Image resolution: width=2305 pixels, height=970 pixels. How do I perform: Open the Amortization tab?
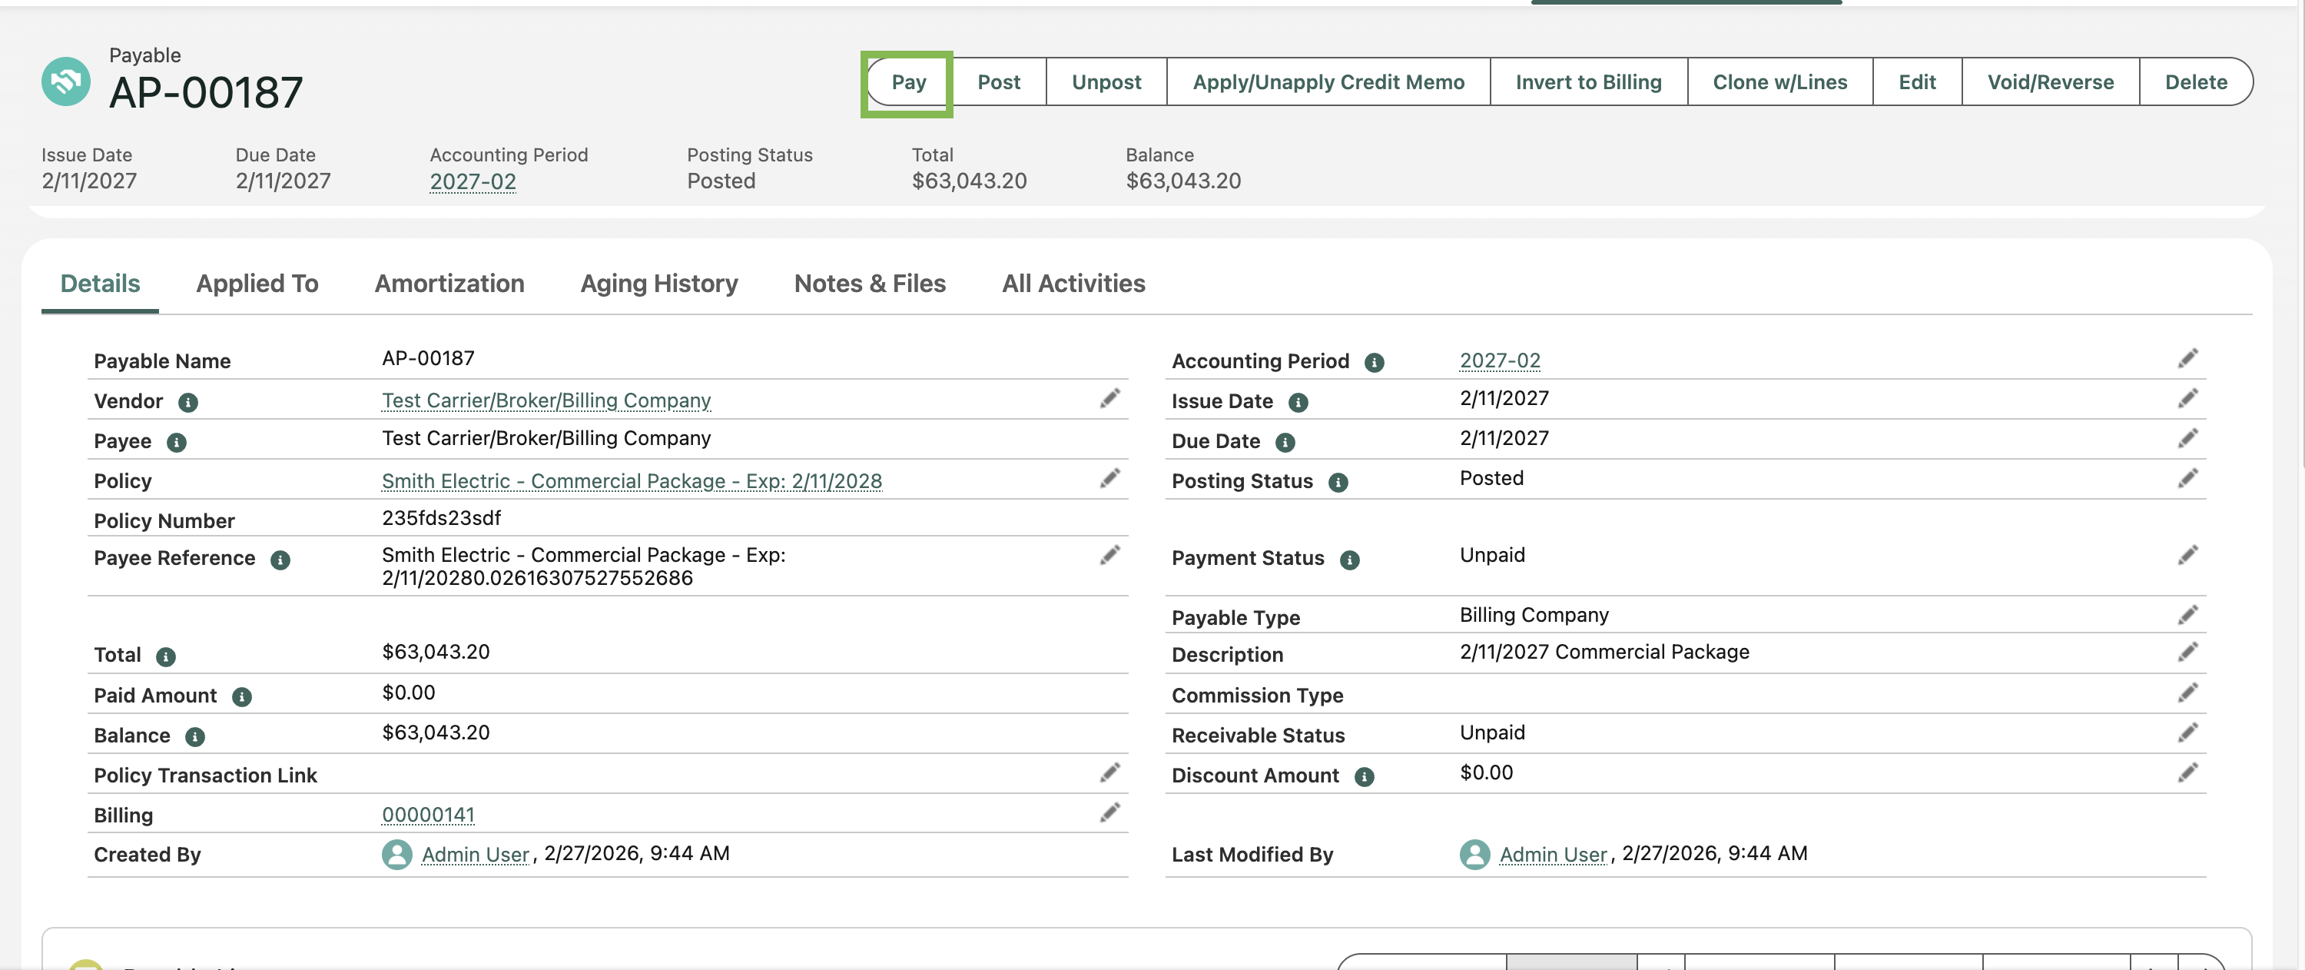(449, 284)
